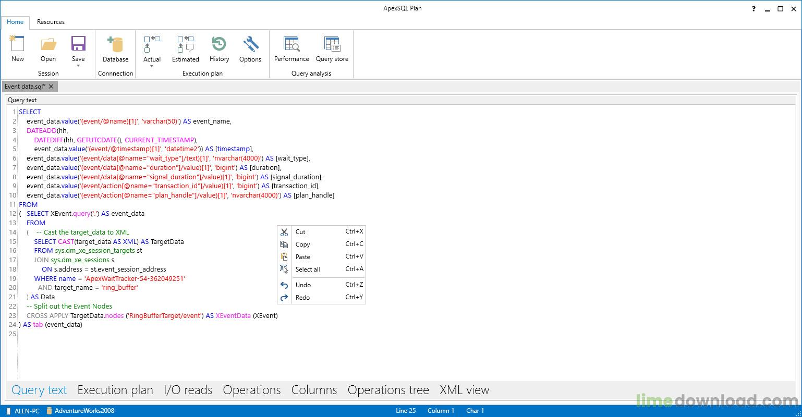Switch to the Resources ribbon tab
The height and width of the screenshot is (417, 802).
51,22
